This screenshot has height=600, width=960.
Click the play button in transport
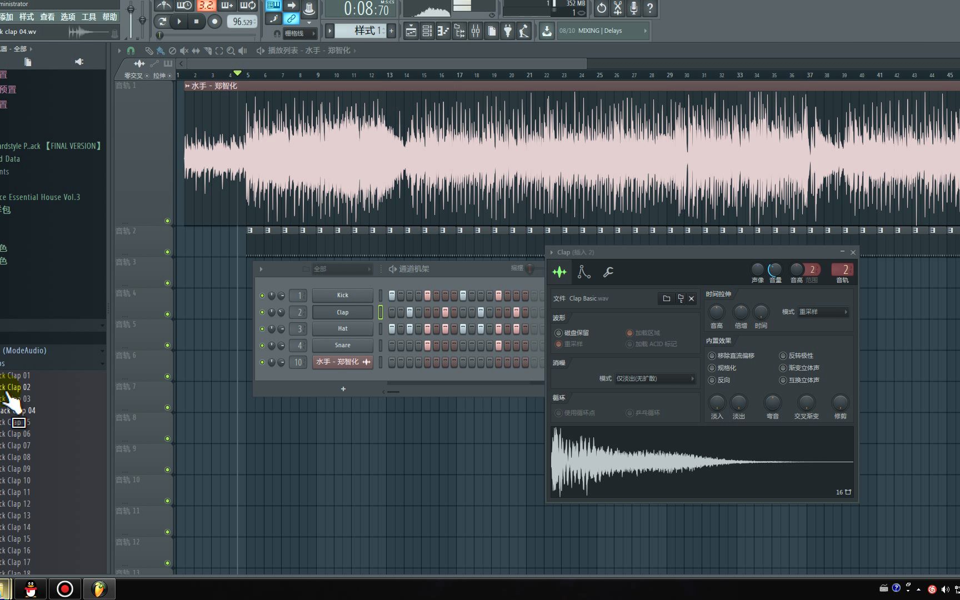pos(179,22)
